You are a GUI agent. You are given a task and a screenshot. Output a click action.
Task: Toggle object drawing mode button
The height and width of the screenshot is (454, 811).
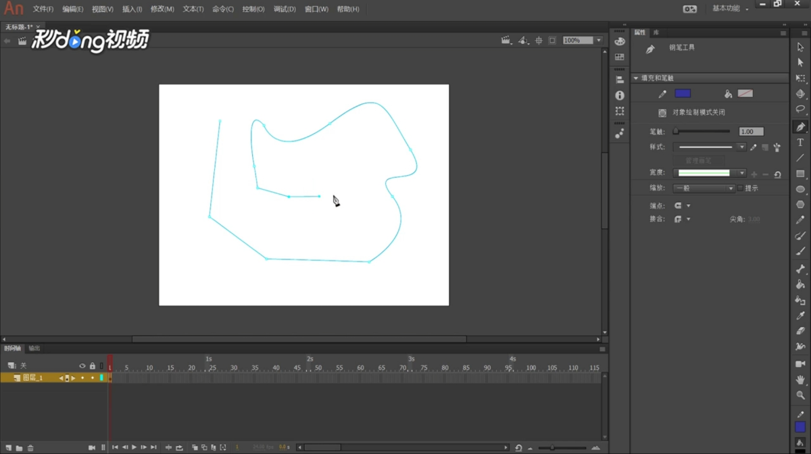(x=662, y=113)
